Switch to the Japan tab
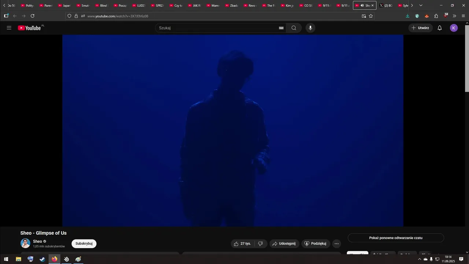This screenshot has width=469, height=264. coord(64,5)
